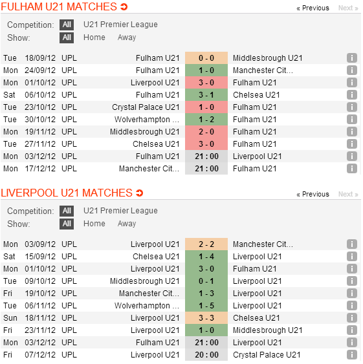
Task: Open info icon for Liverpool vs Crystal Palace 07/12/12
Action: tap(352, 355)
